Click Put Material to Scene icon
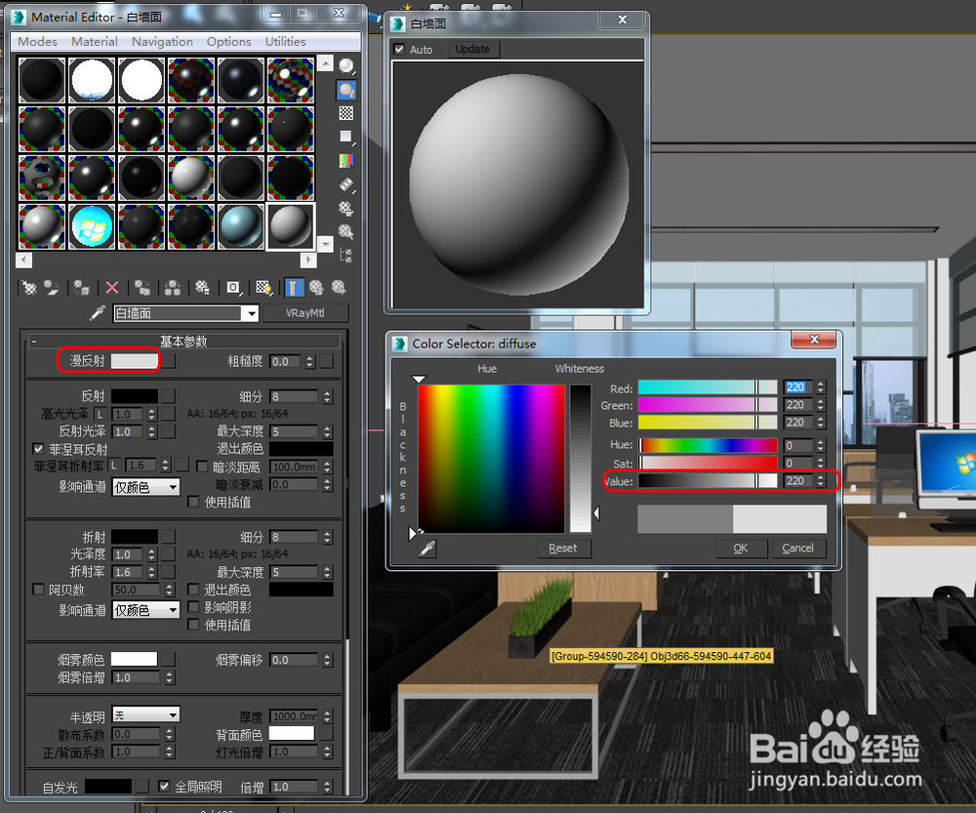The image size is (976, 813). tap(52, 287)
